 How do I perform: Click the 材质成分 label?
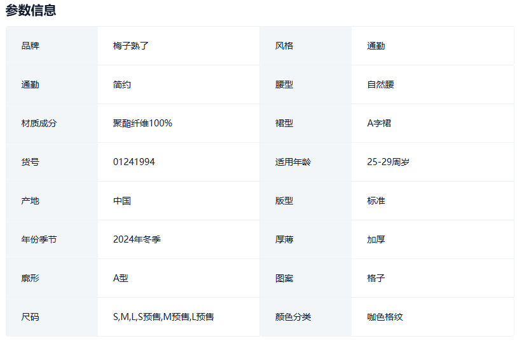[39, 123]
